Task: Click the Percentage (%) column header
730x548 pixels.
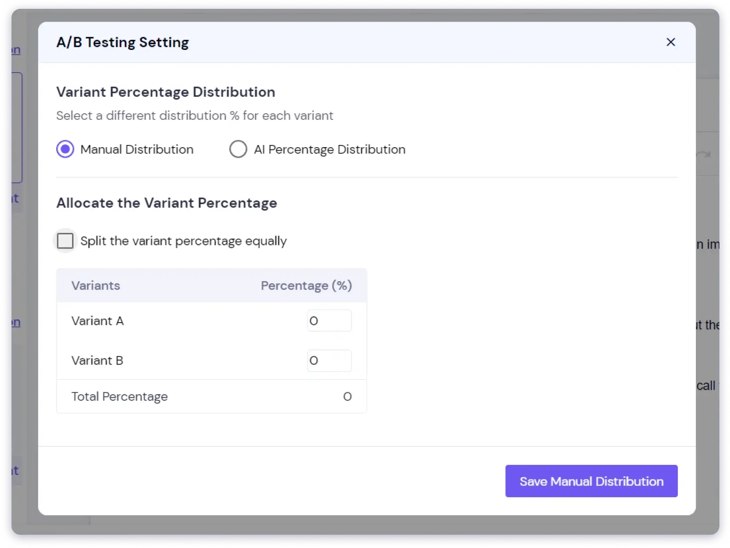Action: (x=306, y=285)
